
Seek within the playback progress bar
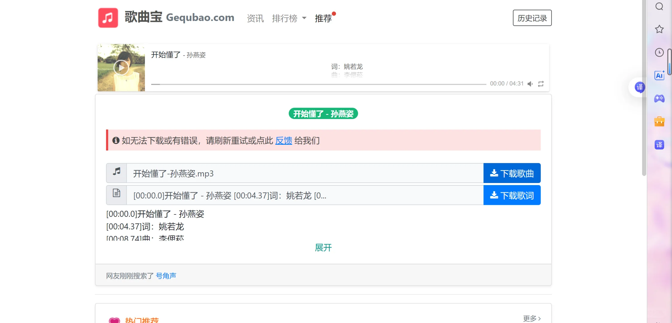[x=317, y=84]
